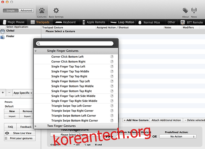Image resolution: width=205 pixels, height=149 pixels.
Task: Open the App Specific dropdown
Action: [23, 93]
